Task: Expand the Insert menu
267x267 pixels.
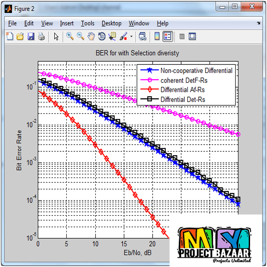Action: pos(67,23)
